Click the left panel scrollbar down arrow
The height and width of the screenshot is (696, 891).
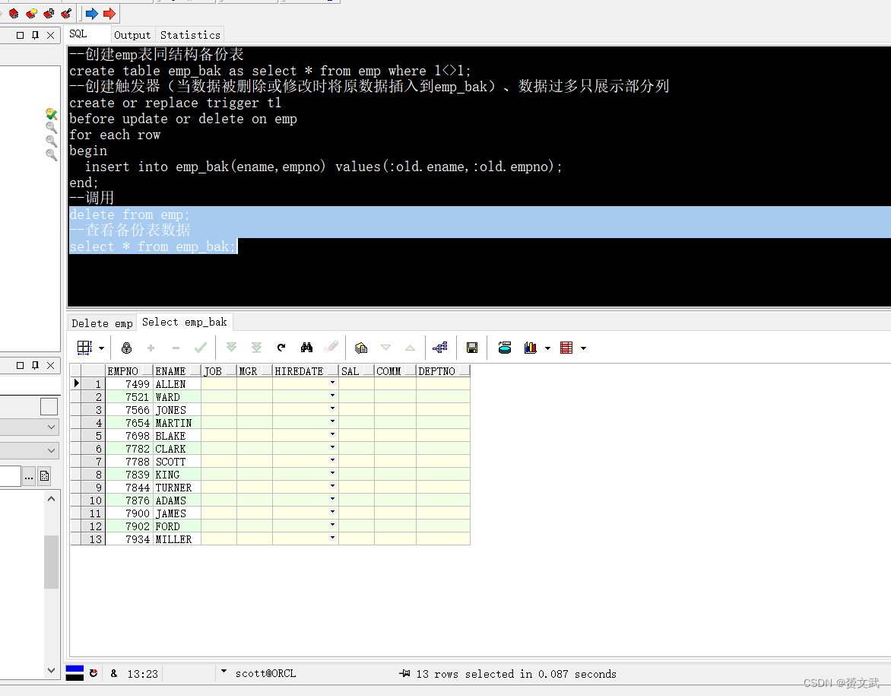pyautogui.click(x=51, y=670)
